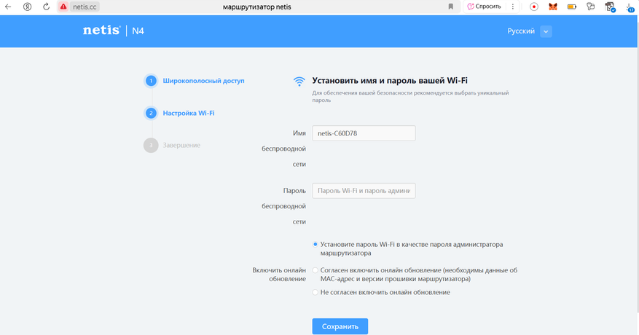The height and width of the screenshot is (335, 639).
Task: Click the Имя беспроводной сети label
Action: 283,149
